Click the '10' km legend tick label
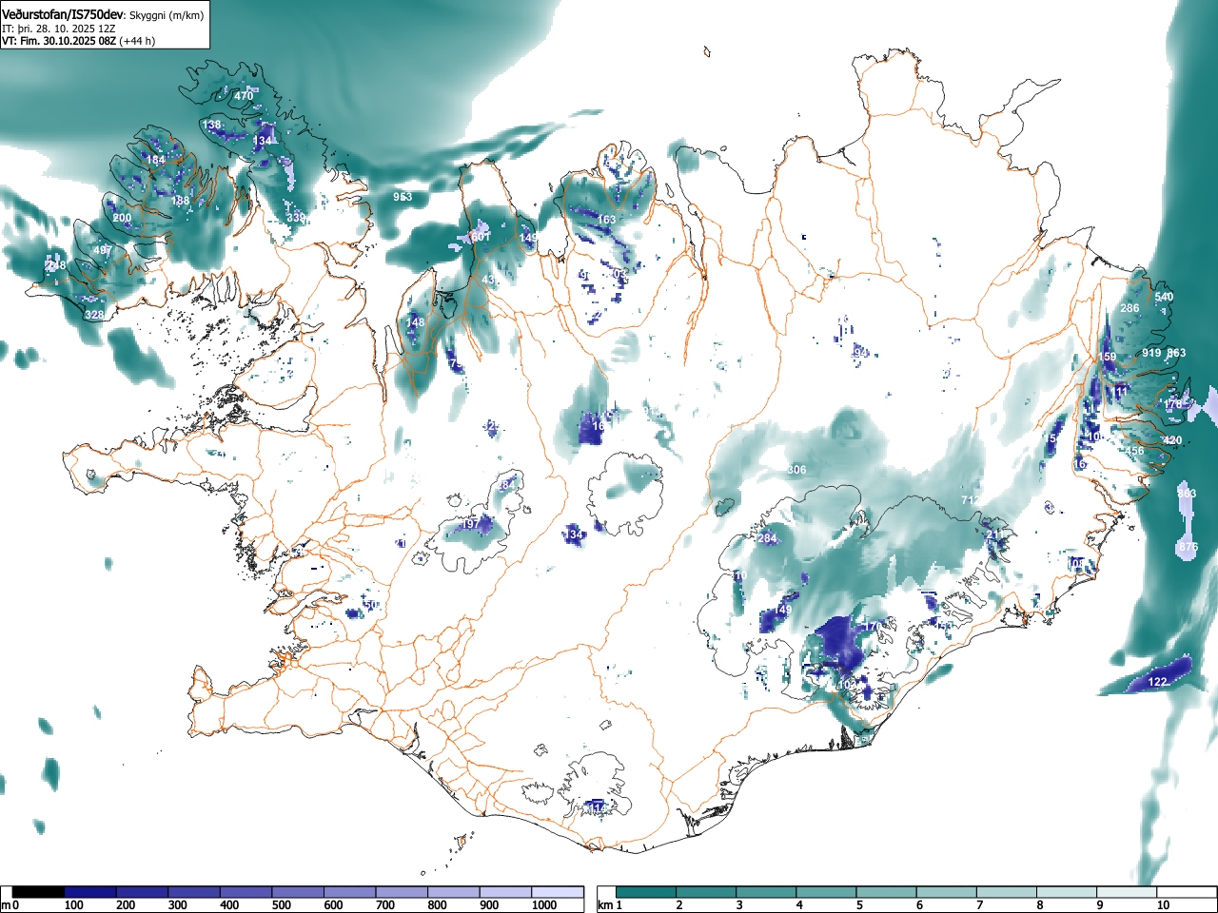 pyautogui.click(x=1163, y=905)
